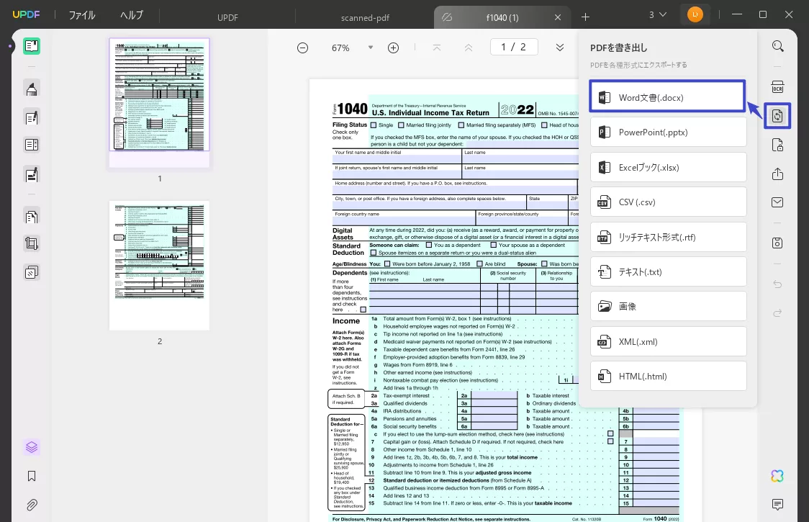Screen dimensions: 809x522
Task: Export as 画像 image format
Action: click(668, 306)
